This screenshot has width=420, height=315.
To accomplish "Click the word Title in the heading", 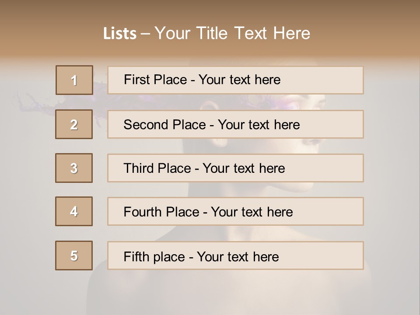I will [213, 34].
